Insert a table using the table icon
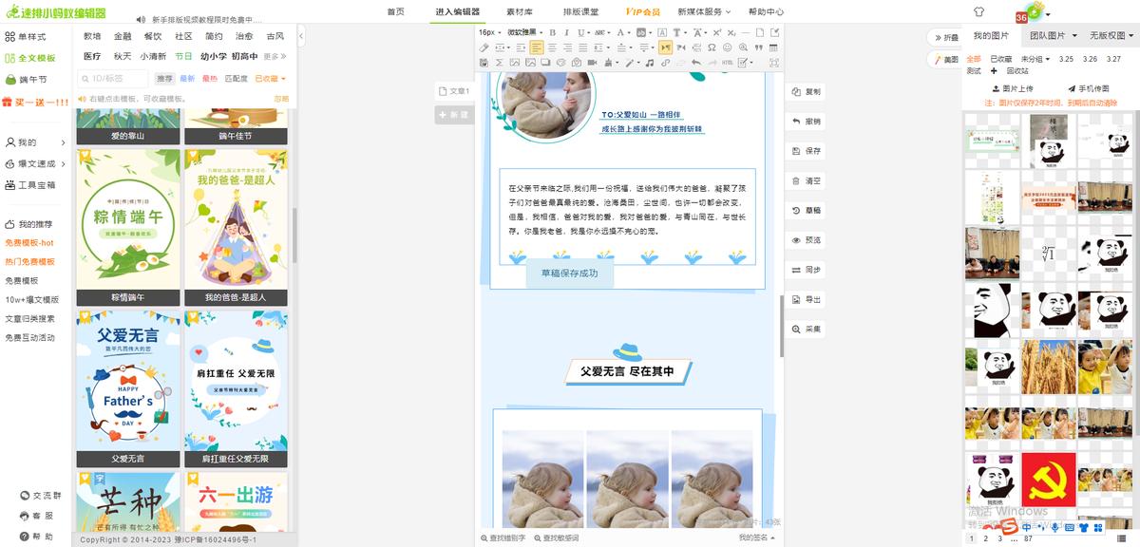 click(x=771, y=47)
